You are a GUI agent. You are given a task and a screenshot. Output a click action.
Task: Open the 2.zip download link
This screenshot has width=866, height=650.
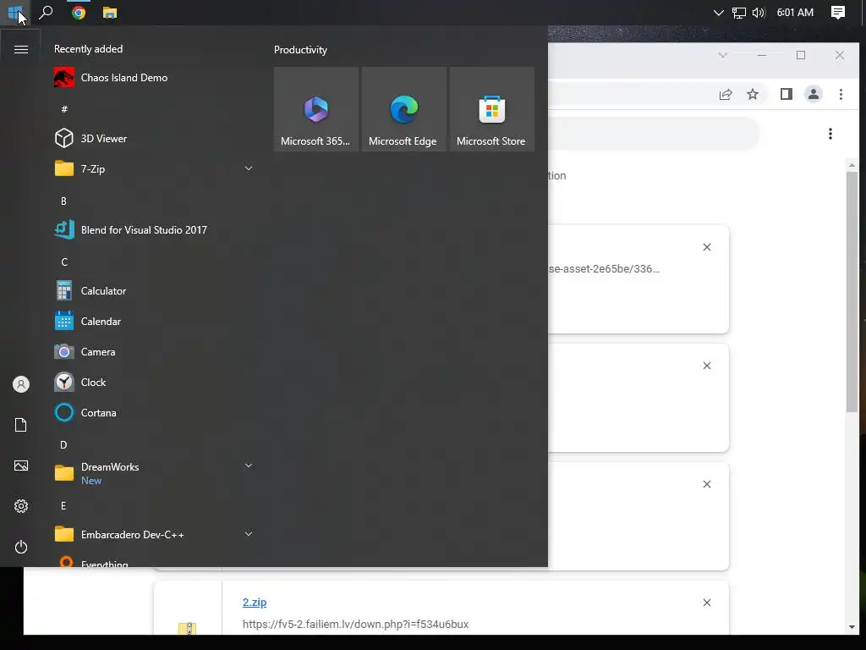pos(254,603)
